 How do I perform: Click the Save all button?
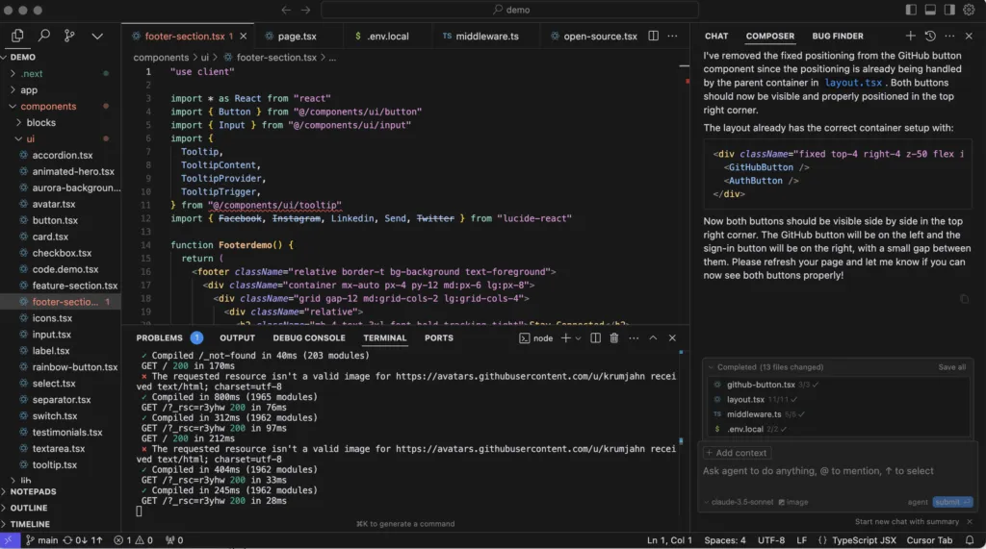click(951, 367)
